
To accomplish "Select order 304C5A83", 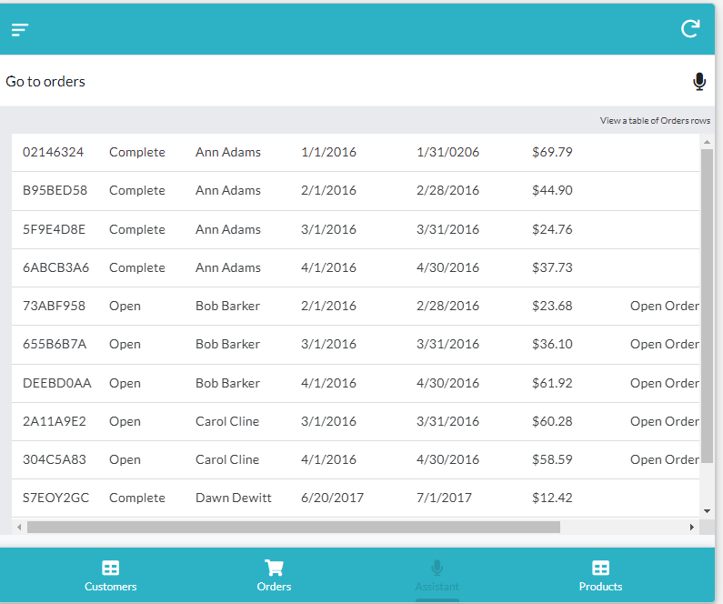I will click(55, 459).
